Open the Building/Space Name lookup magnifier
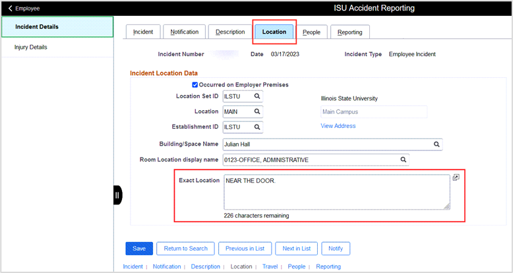The width and height of the screenshot is (513, 273). point(437,144)
